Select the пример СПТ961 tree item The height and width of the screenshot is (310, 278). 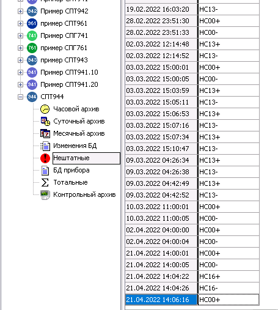point(64,23)
